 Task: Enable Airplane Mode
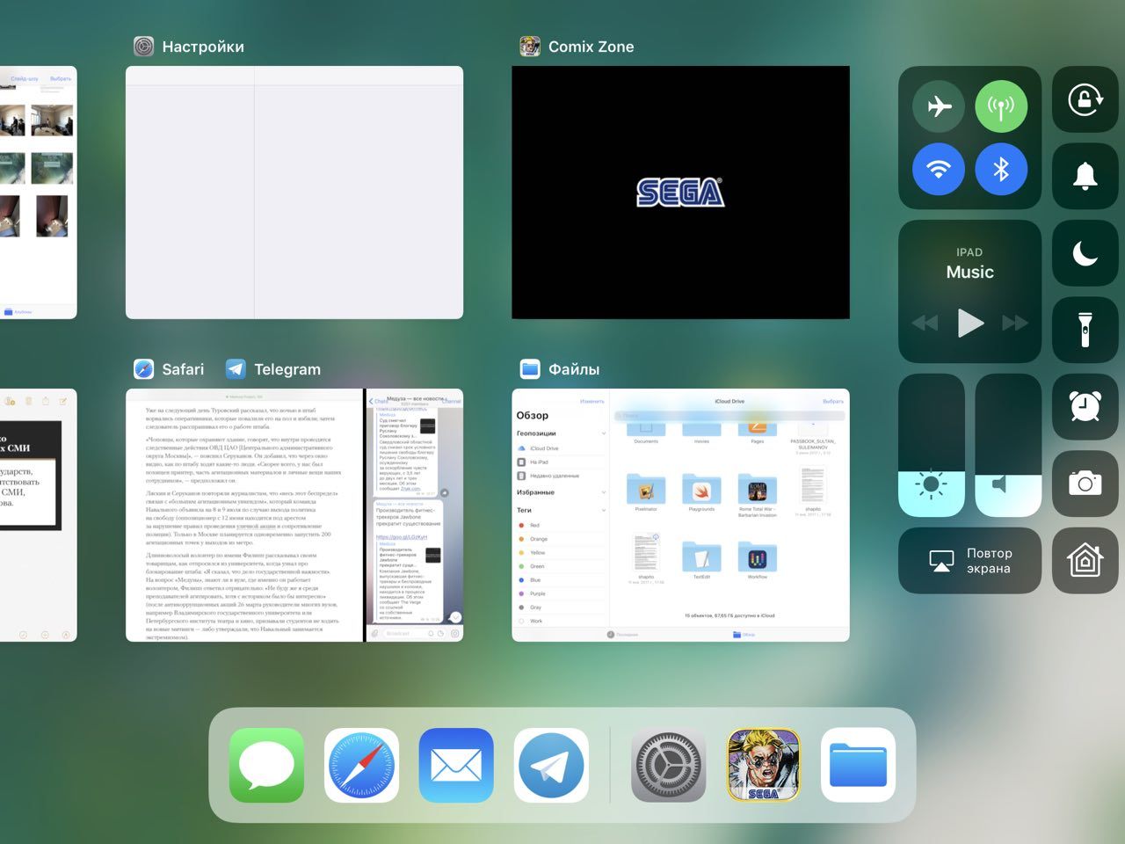(x=939, y=106)
